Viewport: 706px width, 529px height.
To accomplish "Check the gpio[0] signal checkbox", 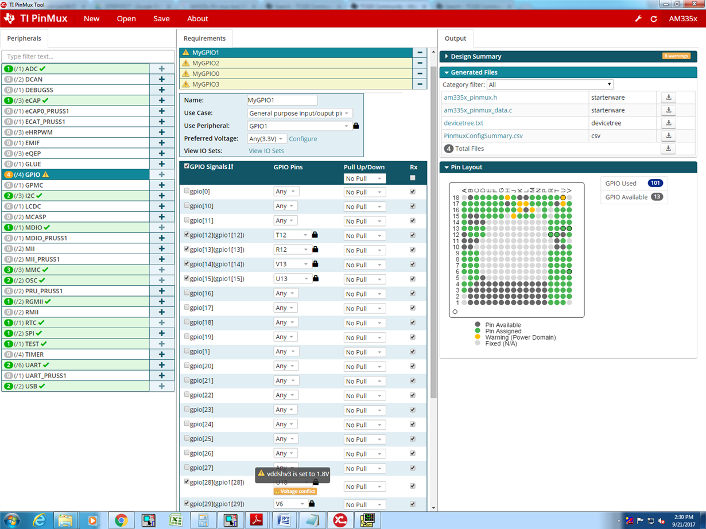I will pyautogui.click(x=187, y=191).
